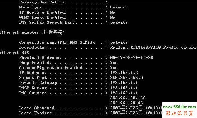Click the Default Gateway value 192.168.1.1

point(124,83)
